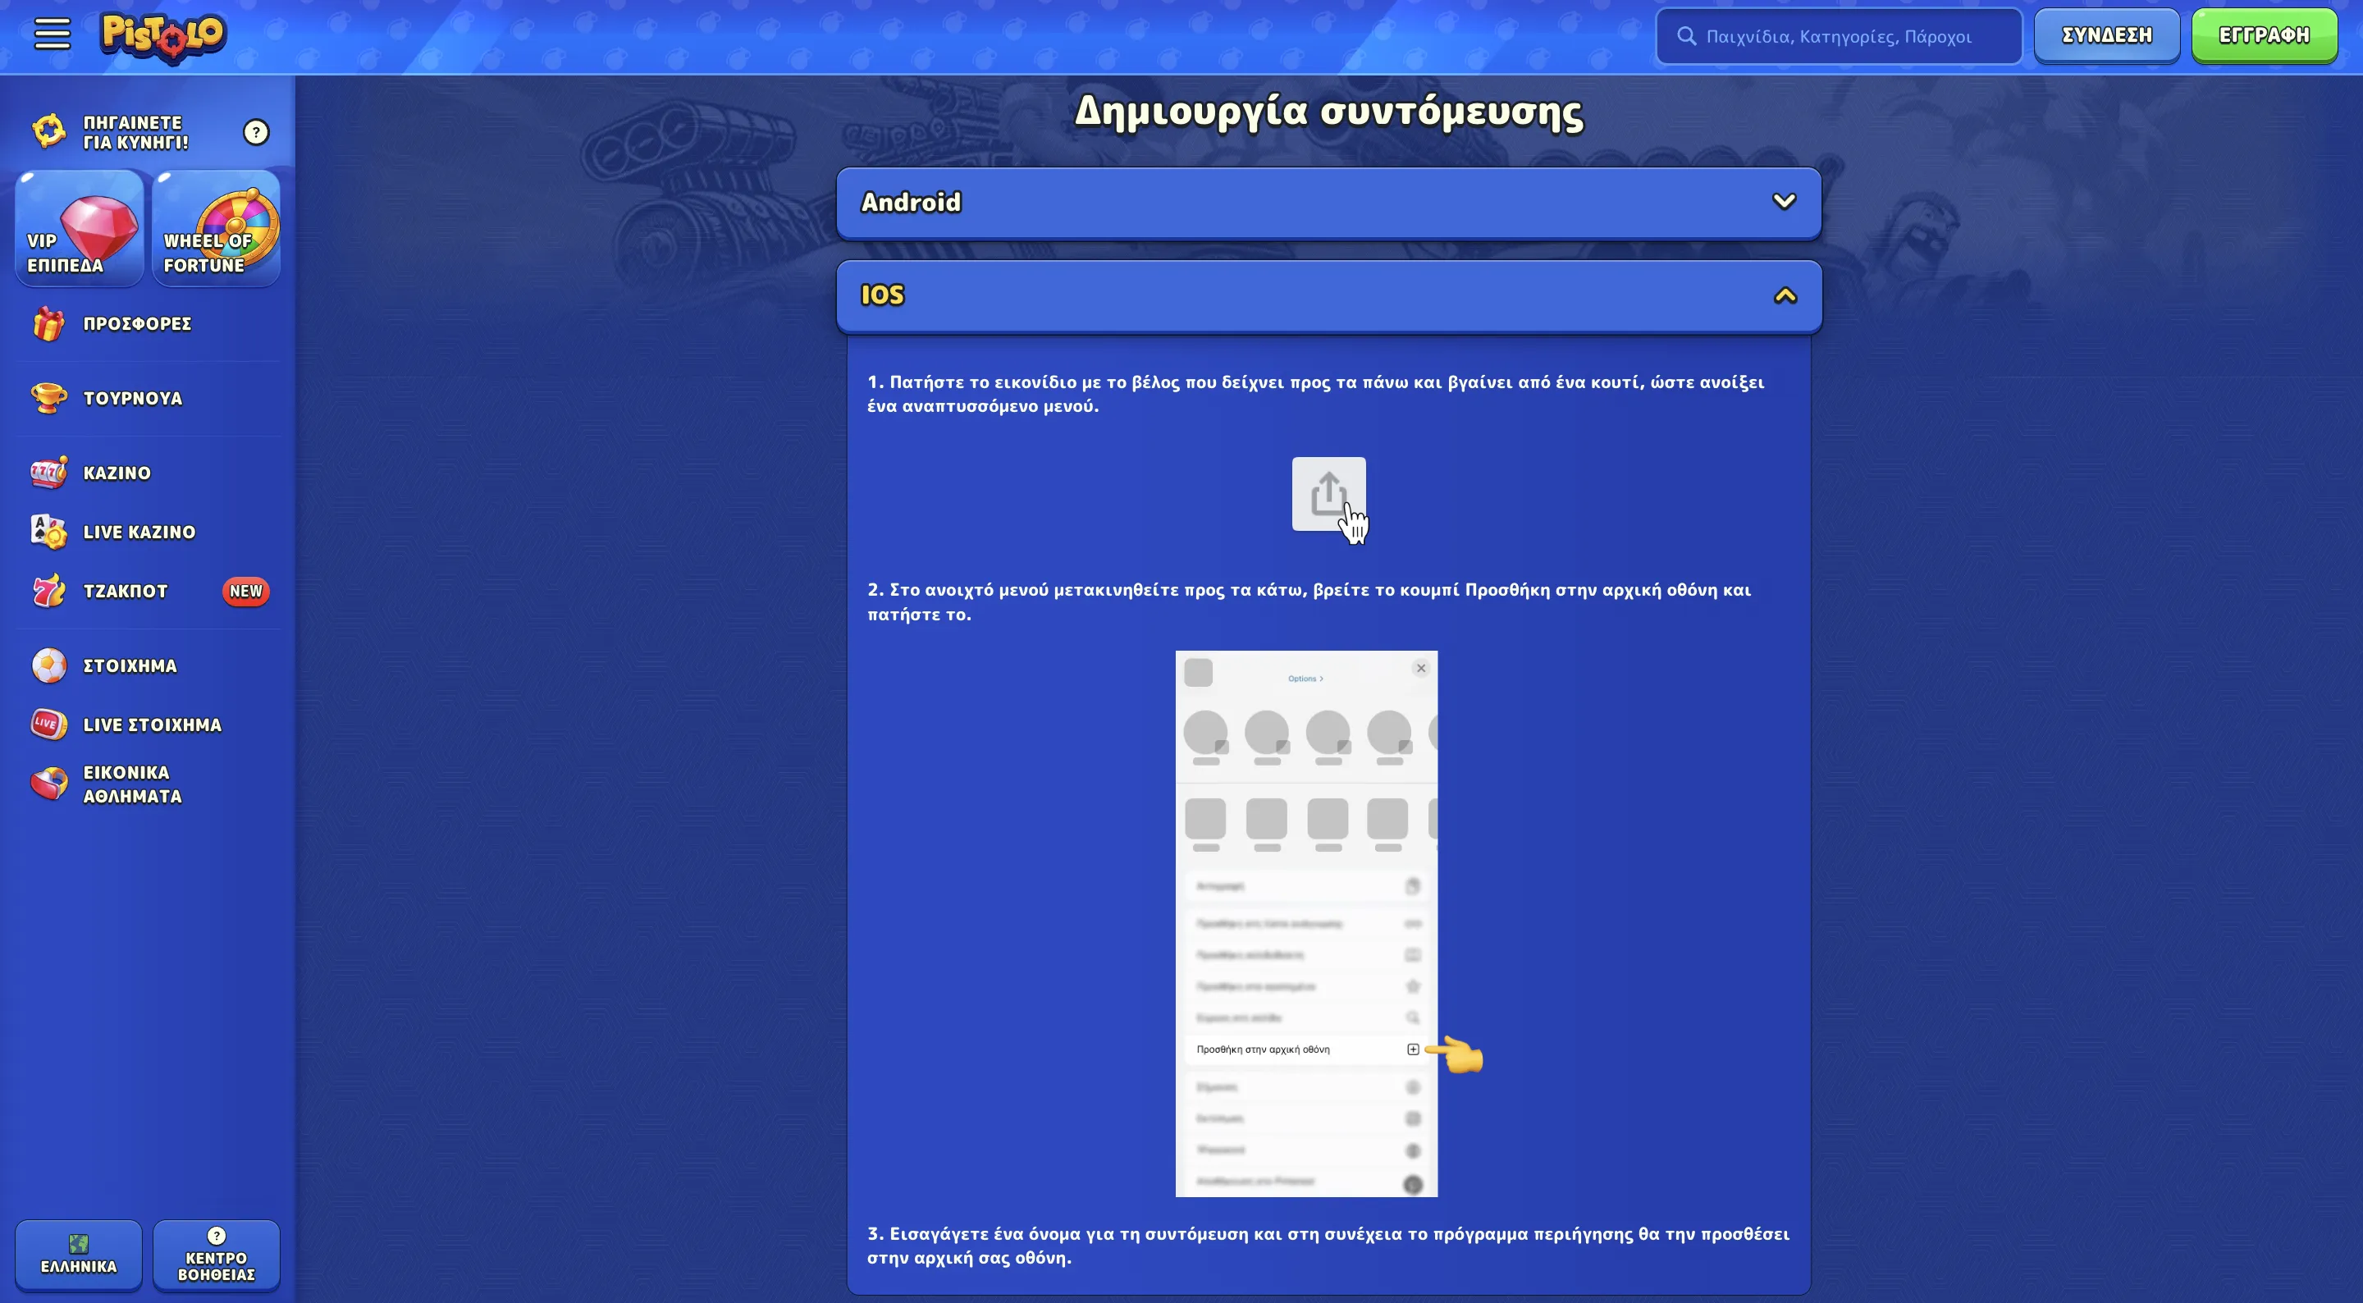
Task: Click the Pistolo logo
Action: [163, 37]
